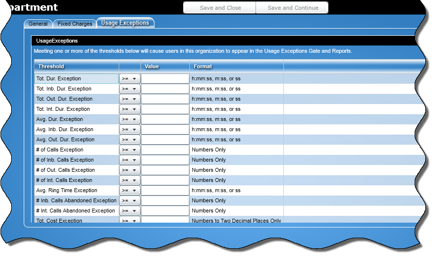Open operator dropdown for Avg. Inb. Dur. Exception
The width and height of the screenshot is (434, 257).
tap(129, 130)
